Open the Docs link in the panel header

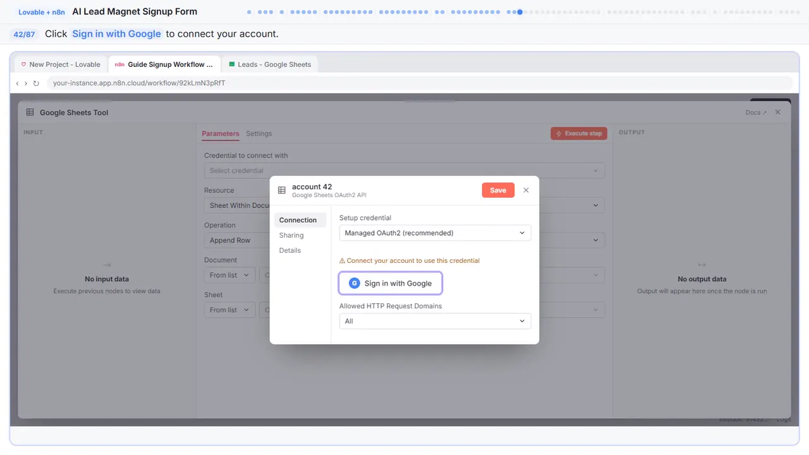[x=756, y=112]
